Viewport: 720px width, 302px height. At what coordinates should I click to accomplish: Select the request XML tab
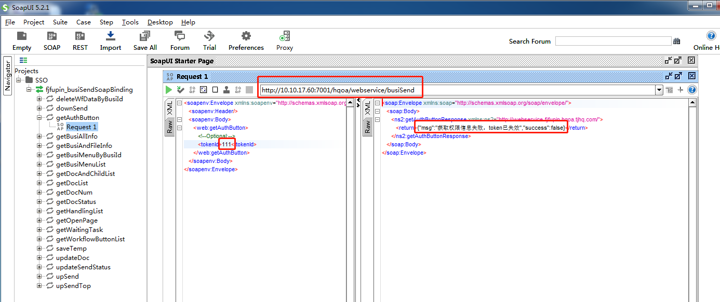tap(169, 109)
